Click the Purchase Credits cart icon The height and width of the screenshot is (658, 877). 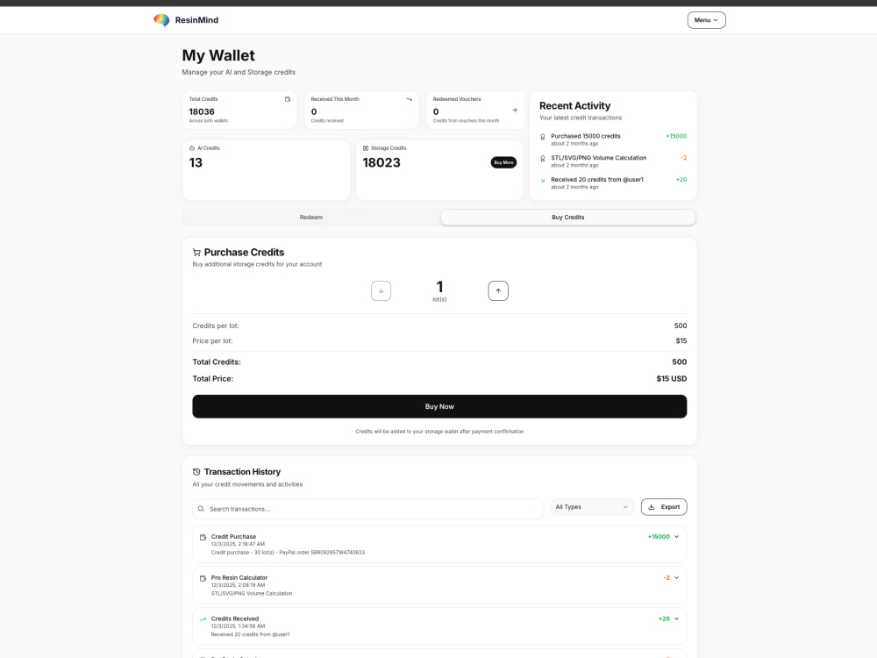[x=196, y=253]
